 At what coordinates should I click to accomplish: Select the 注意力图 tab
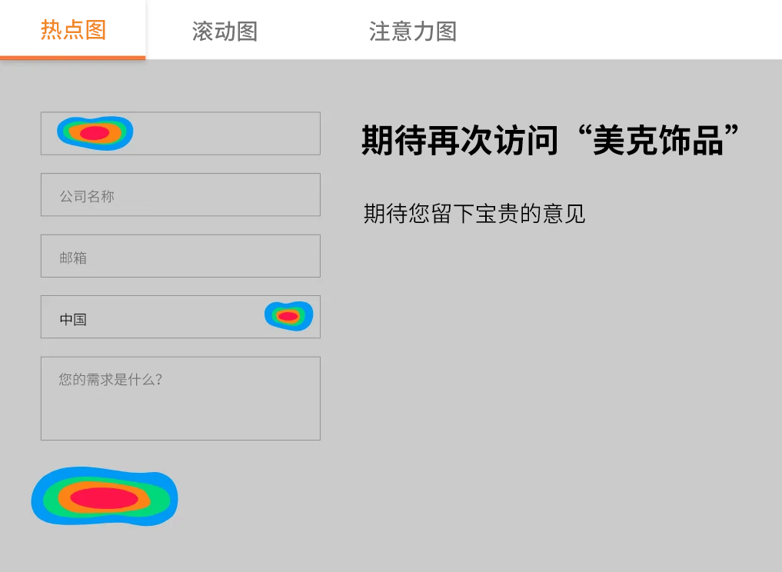coord(413,32)
